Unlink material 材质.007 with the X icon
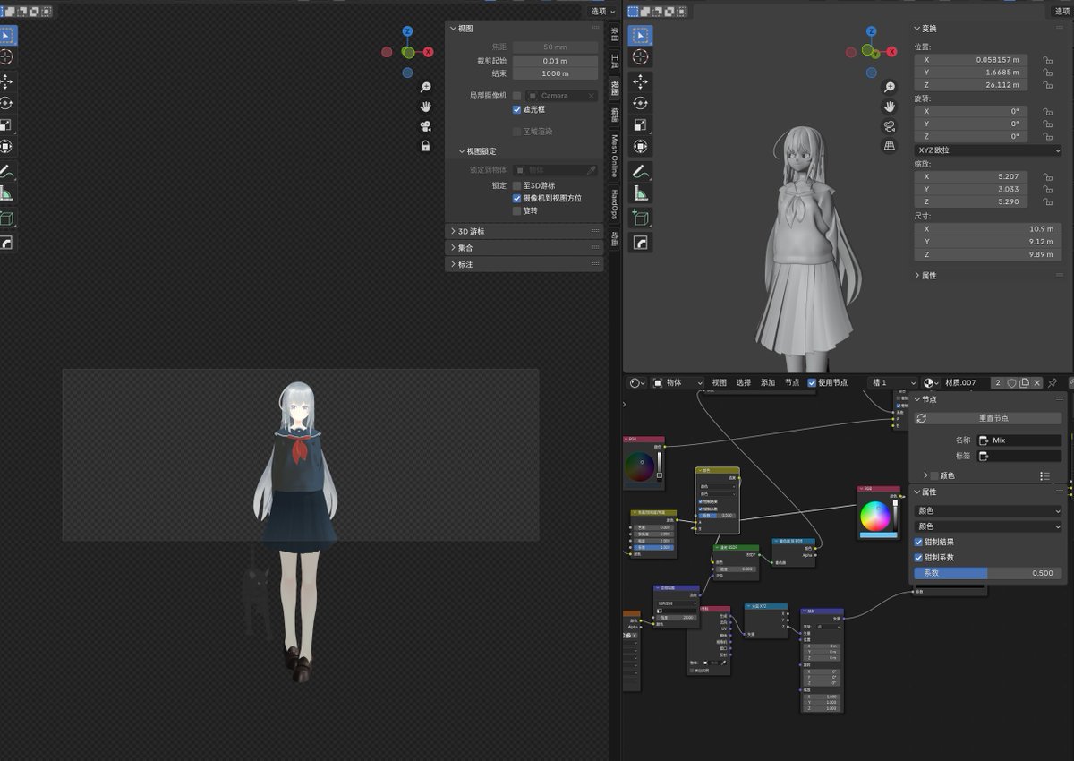 [x=1036, y=383]
